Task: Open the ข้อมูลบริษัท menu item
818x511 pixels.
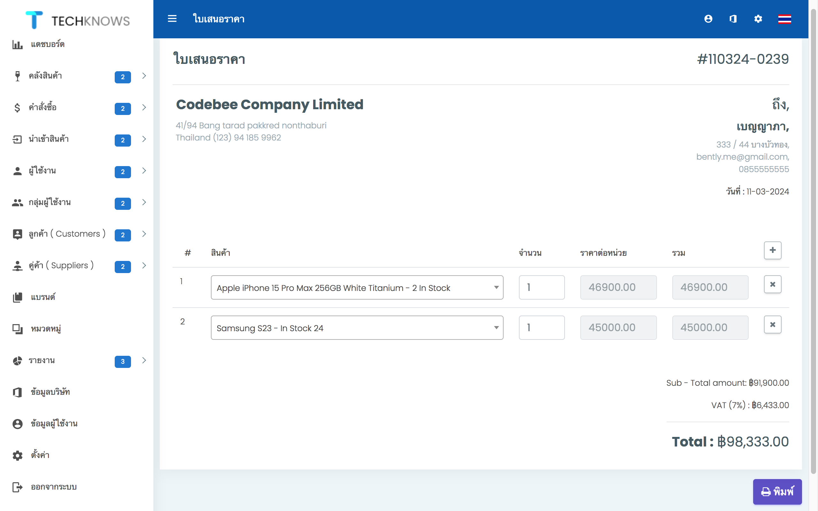Action: [x=50, y=392]
